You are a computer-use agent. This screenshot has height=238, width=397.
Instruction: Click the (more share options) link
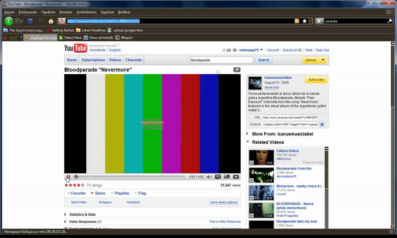(224, 202)
